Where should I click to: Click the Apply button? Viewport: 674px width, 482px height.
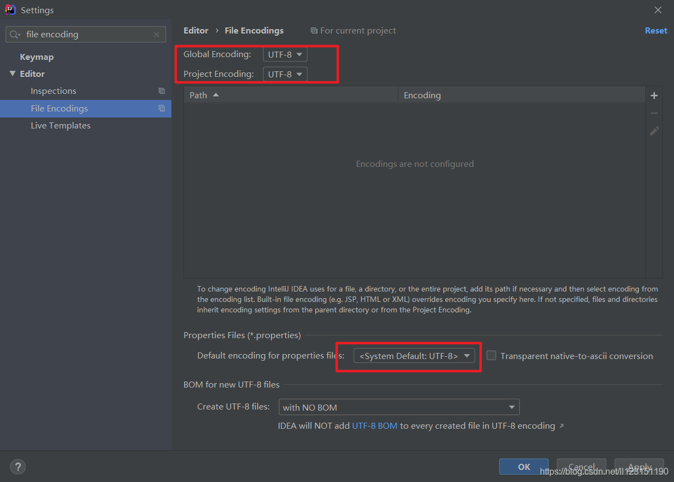[x=639, y=467]
